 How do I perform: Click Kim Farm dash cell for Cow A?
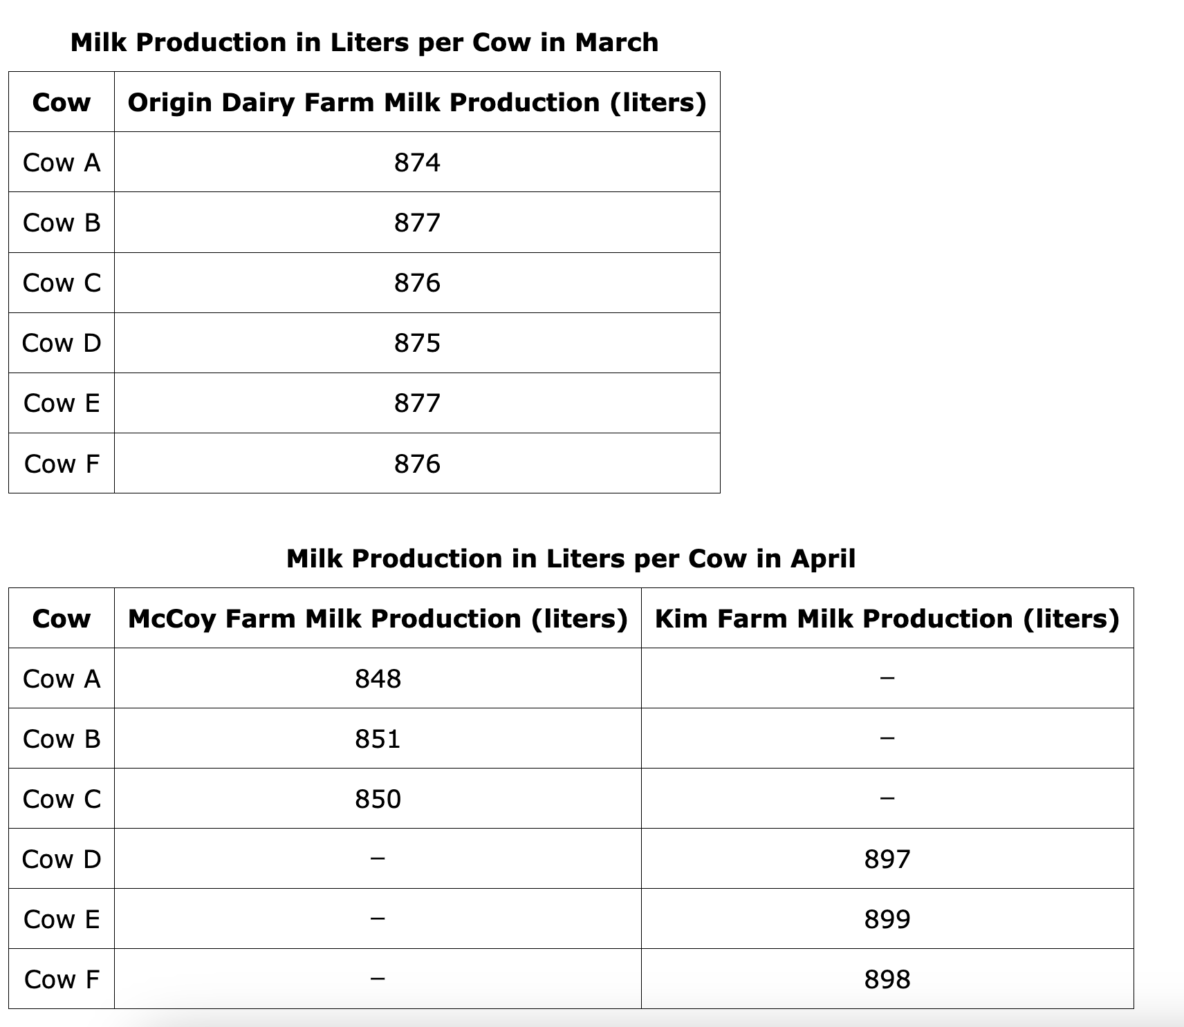coord(887,679)
